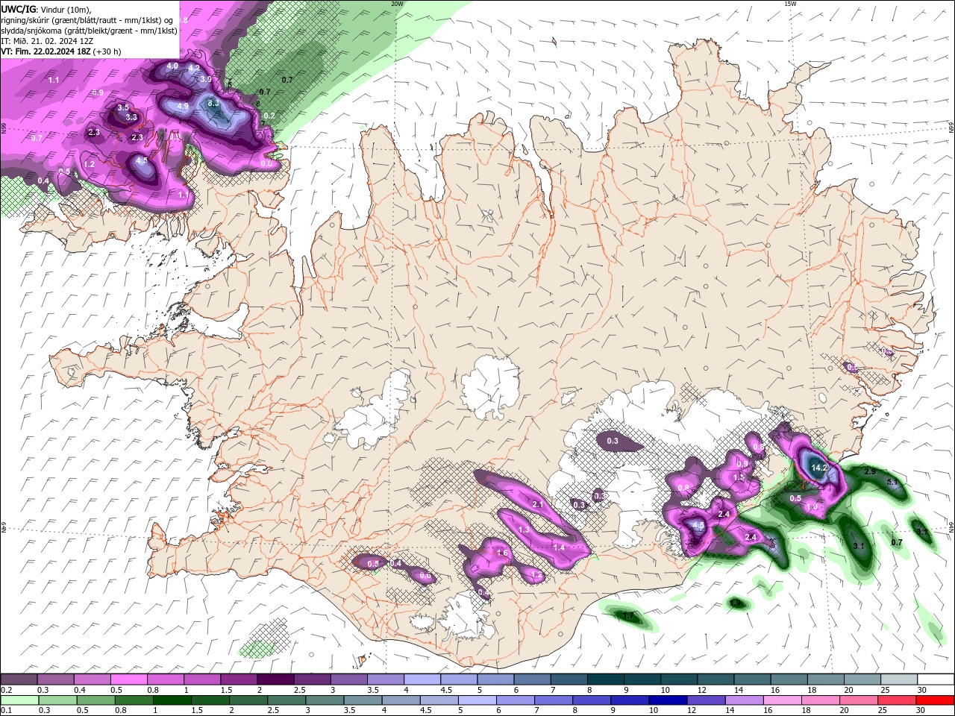
Task: Click the 4.0 value on the map
Action: click(172, 66)
